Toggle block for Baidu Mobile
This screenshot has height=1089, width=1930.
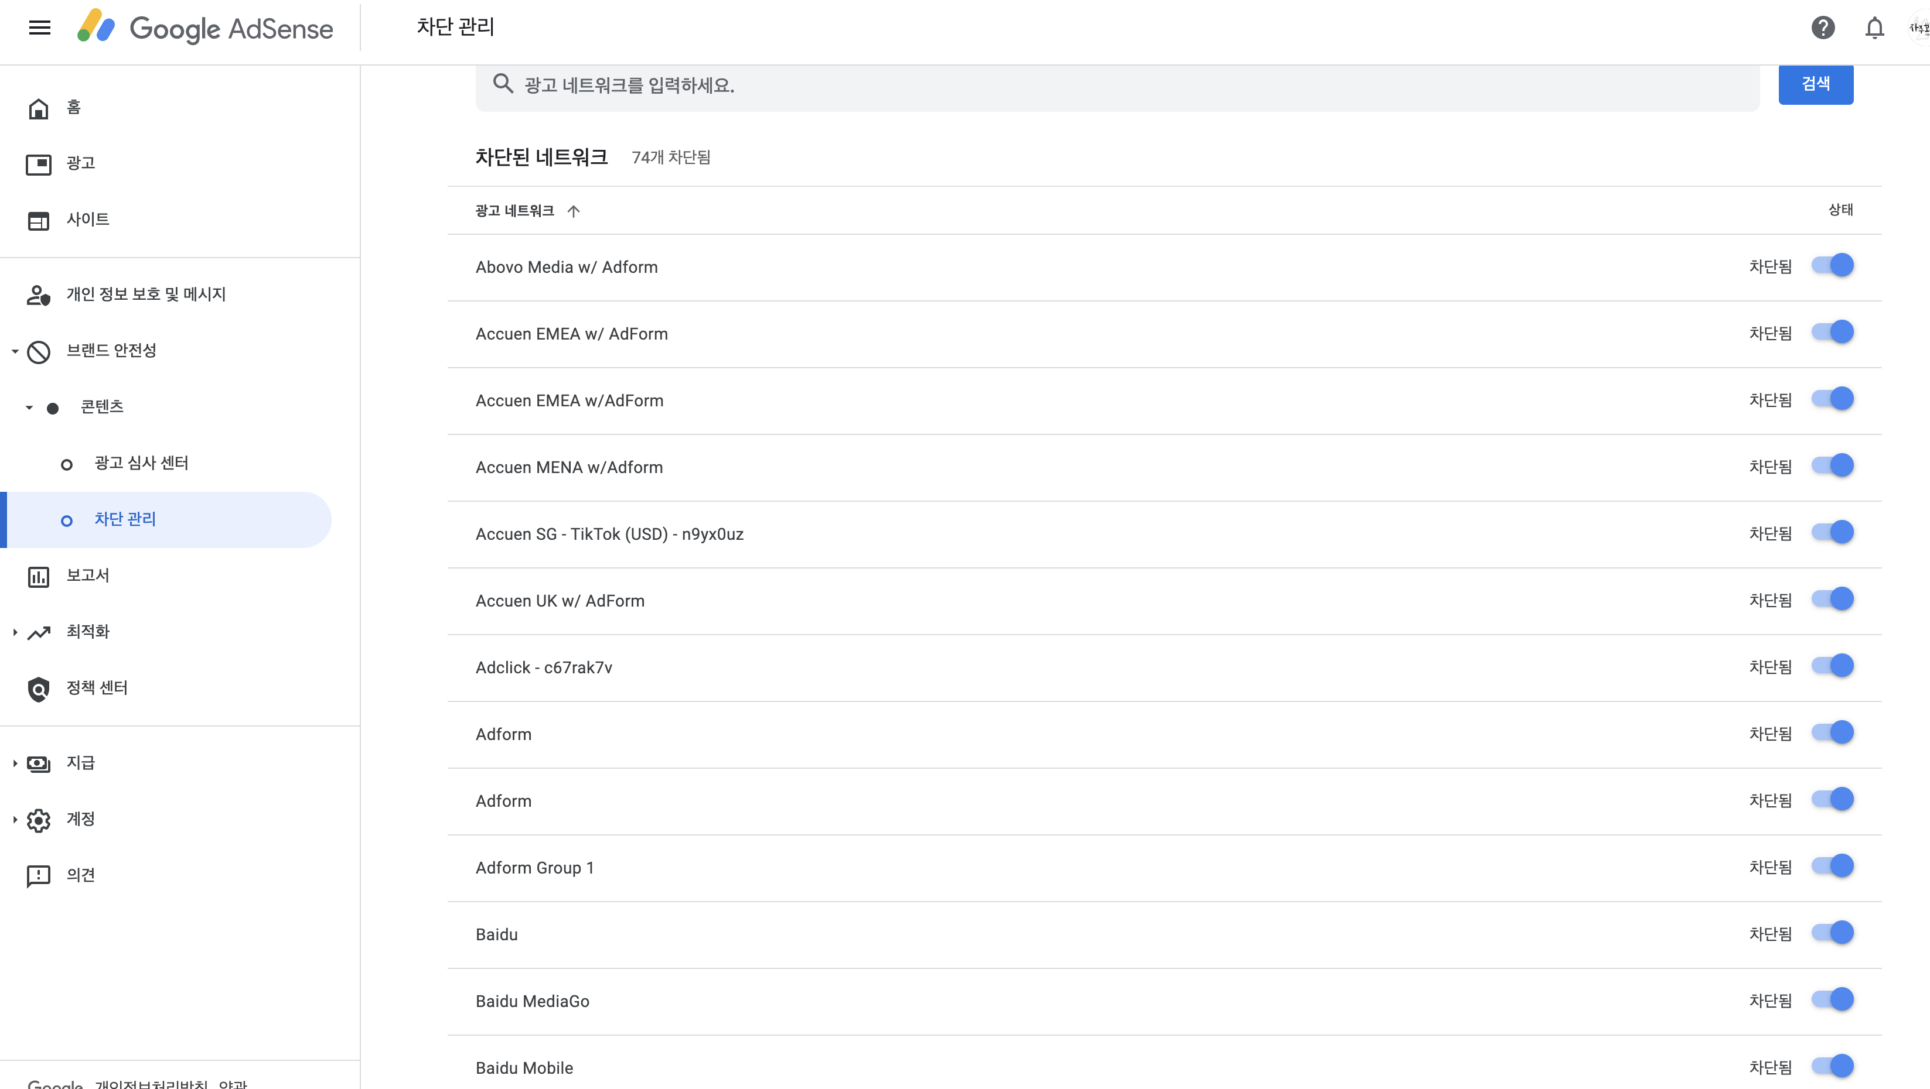pyautogui.click(x=1832, y=1066)
